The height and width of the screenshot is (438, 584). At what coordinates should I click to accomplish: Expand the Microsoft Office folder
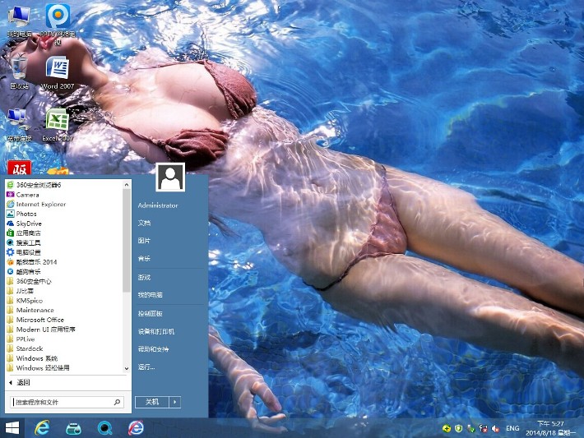pyautogui.click(x=35, y=320)
